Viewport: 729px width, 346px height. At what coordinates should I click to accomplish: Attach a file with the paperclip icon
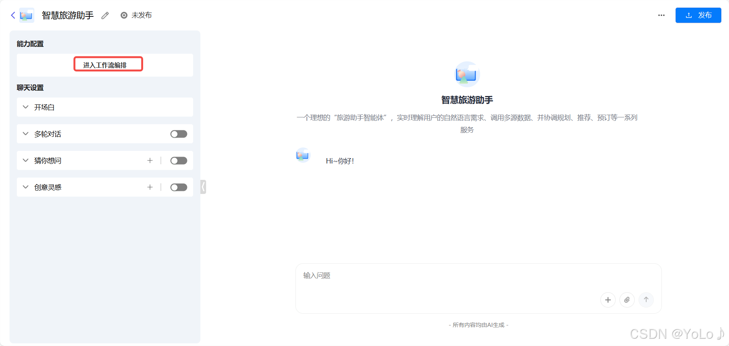pyautogui.click(x=627, y=300)
